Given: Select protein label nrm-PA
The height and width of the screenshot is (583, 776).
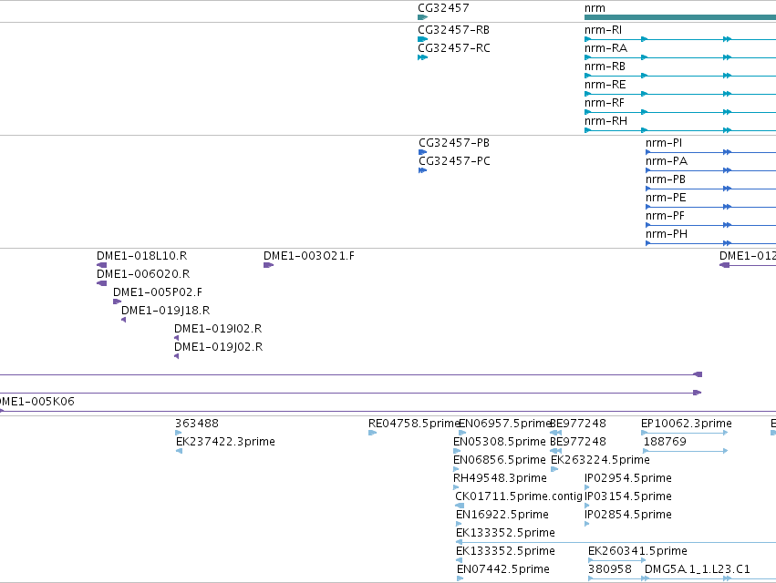Looking at the screenshot, I should click(x=667, y=161).
